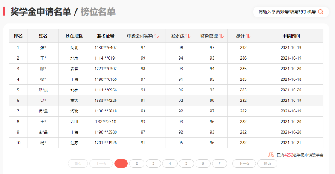The height and width of the screenshot is (174, 335).
Task: Click 首页 first page button
Action: [x=78, y=163]
